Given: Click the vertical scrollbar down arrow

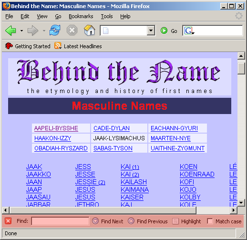Looking at the screenshot, I should pyautogui.click(x=241, y=203).
